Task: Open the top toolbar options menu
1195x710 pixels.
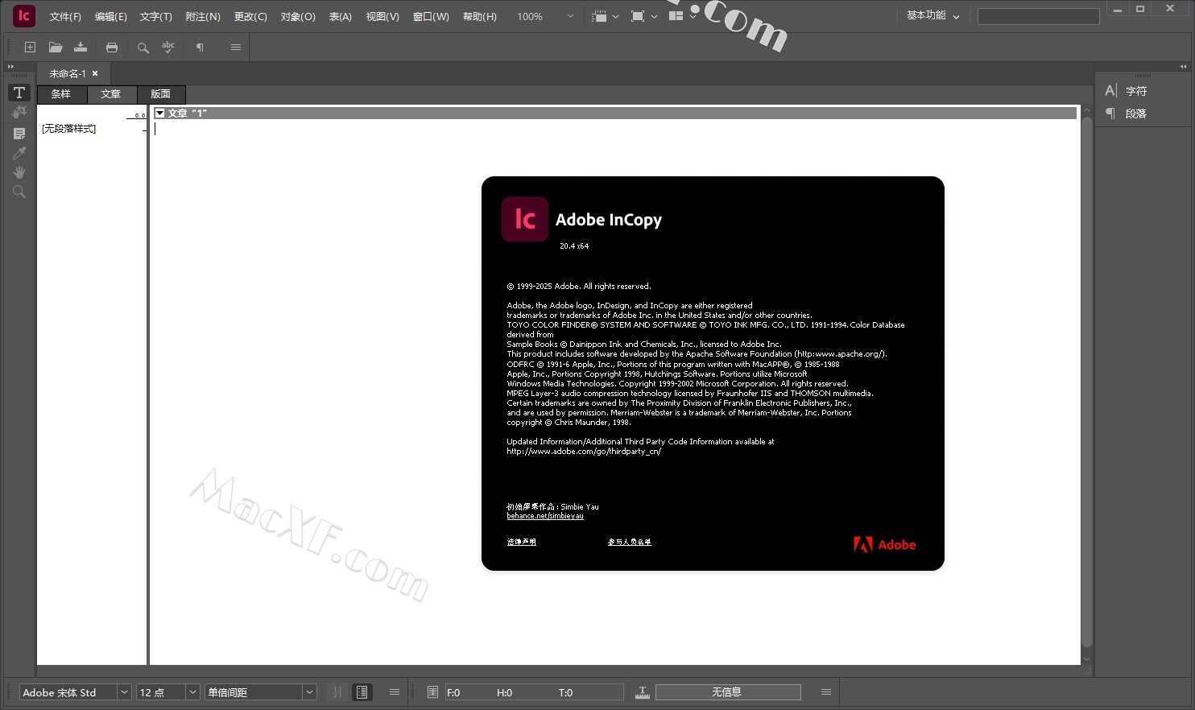Action: (236, 47)
